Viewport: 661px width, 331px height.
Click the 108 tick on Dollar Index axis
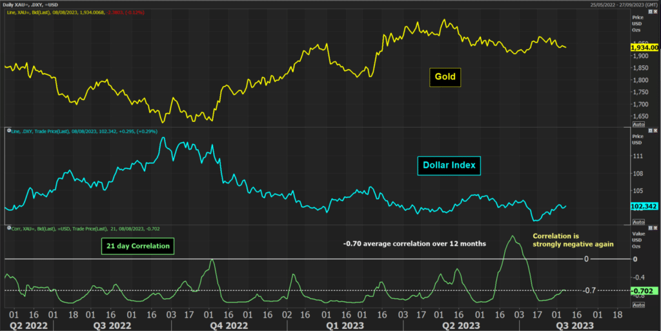click(x=638, y=173)
